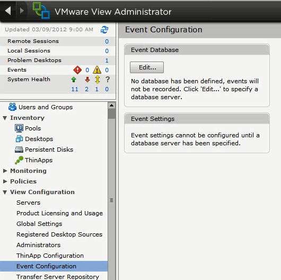Click error events count 0
This screenshot has height=280, width=281.
coord(87,70)
